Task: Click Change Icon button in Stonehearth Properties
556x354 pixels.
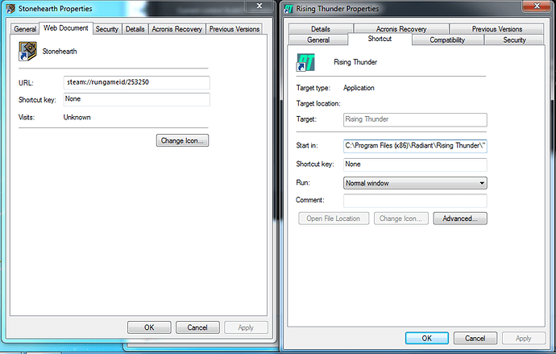Action: point(182,140)
